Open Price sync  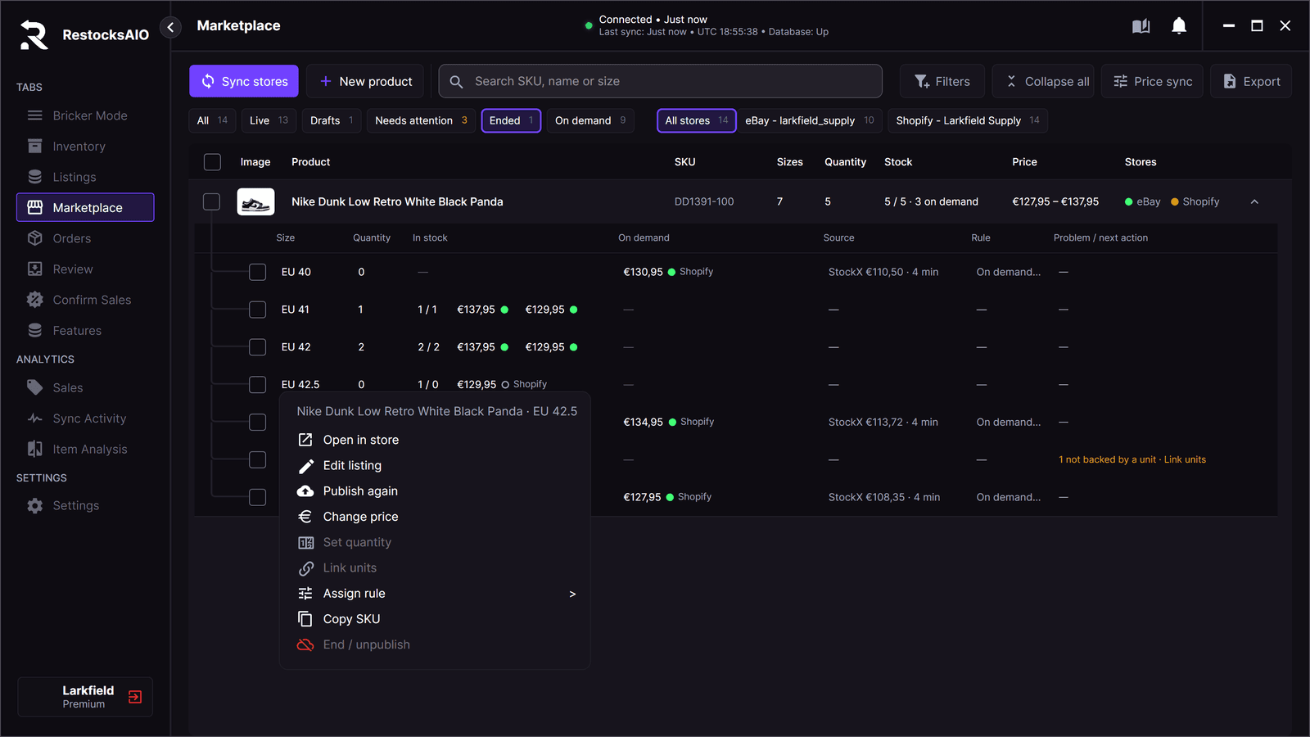(x=1152, y=81)
